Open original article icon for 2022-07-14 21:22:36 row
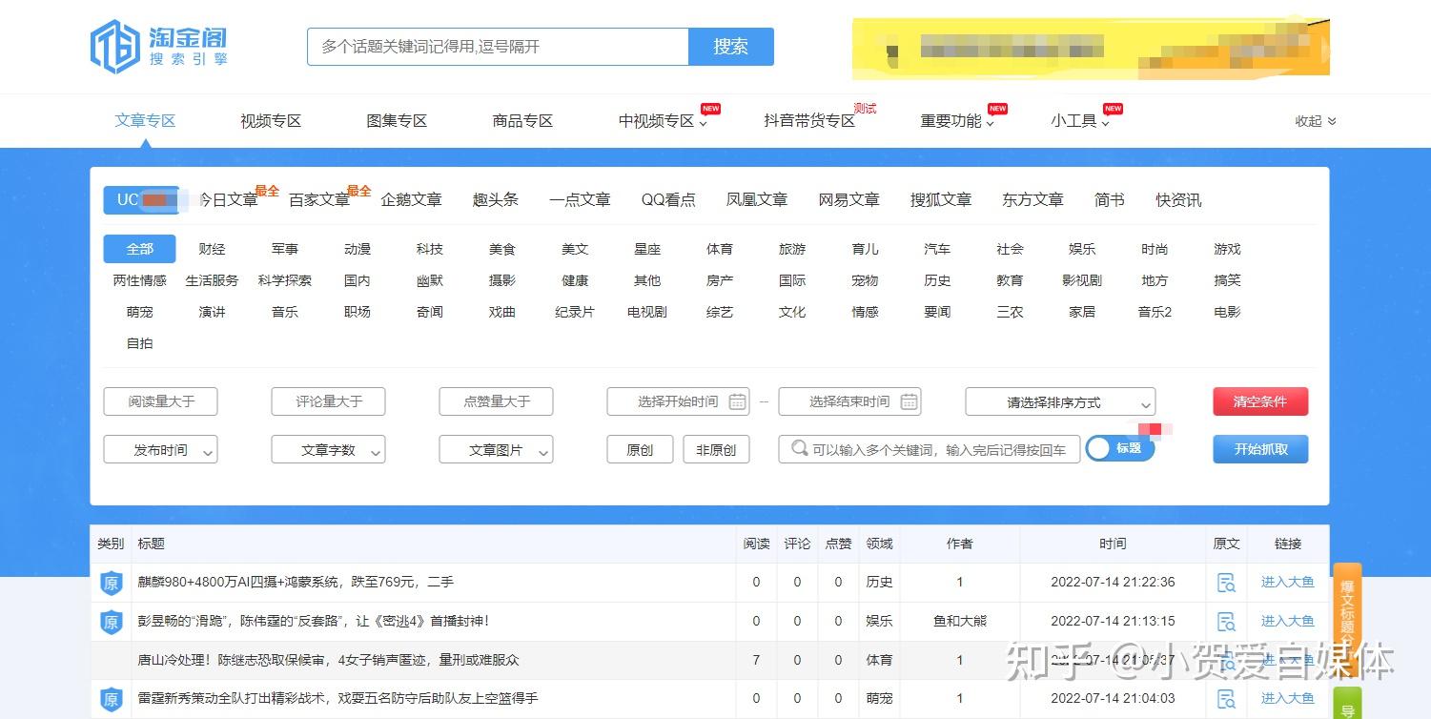The width and height of the screenshot is (1431, 719). pyautogui.click(x=1226, y=582)
